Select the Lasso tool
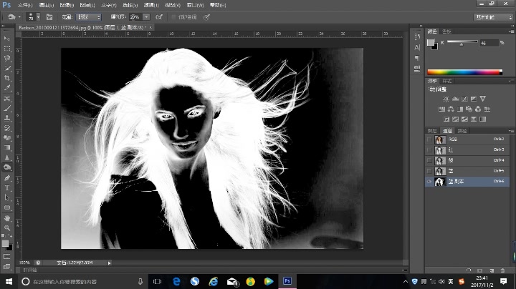Screen dimensions: 516x289 click(7, 59)
